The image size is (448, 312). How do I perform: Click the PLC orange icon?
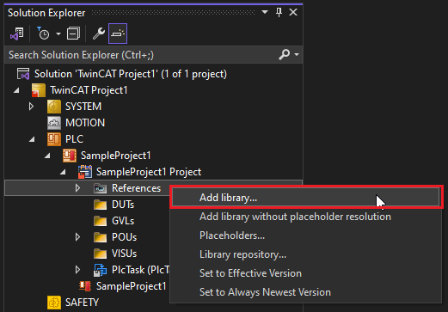(x=54, y=139)
